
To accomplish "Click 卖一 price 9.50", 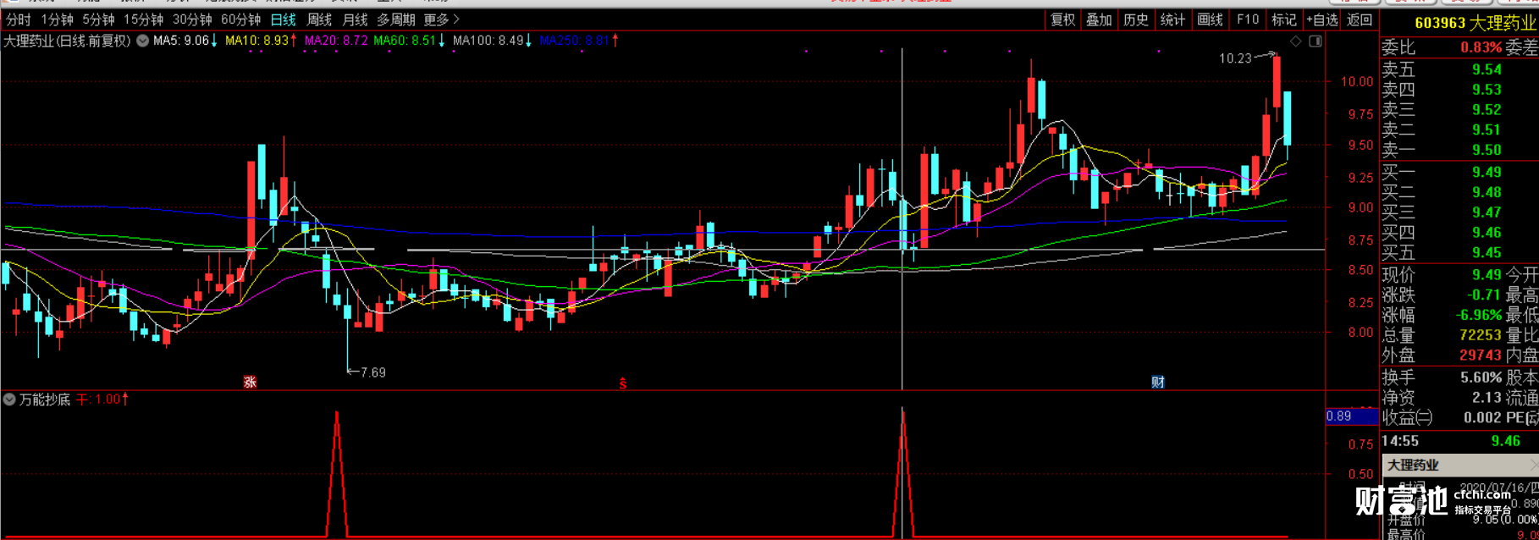I will pos(1487,151).
